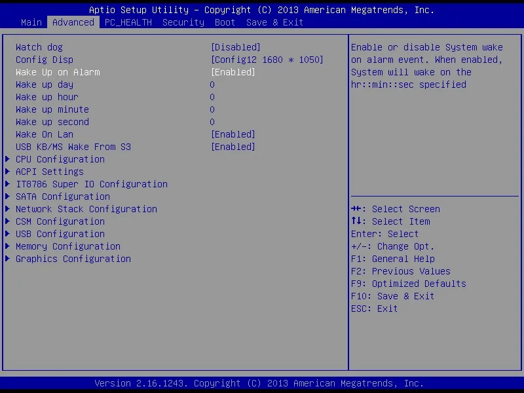Screen dimensions: 524x393
Task: Switch to the PC_HEALTH tab
Action: pos(128,22)
